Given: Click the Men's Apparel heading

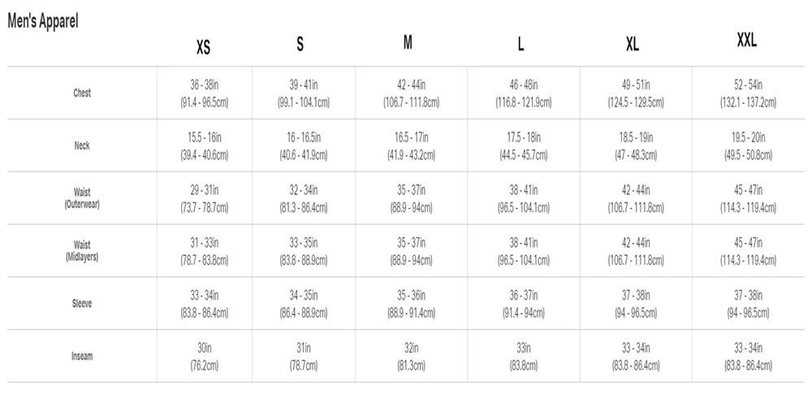Looking at the screenshot, I should 42,22.
